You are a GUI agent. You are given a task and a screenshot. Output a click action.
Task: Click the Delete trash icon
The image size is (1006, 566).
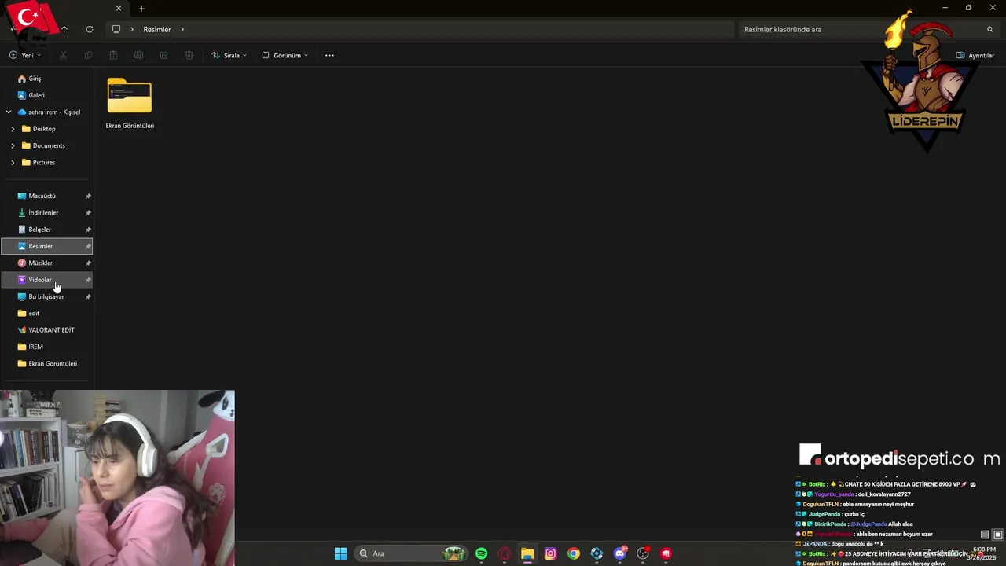[x=189, y=55]
